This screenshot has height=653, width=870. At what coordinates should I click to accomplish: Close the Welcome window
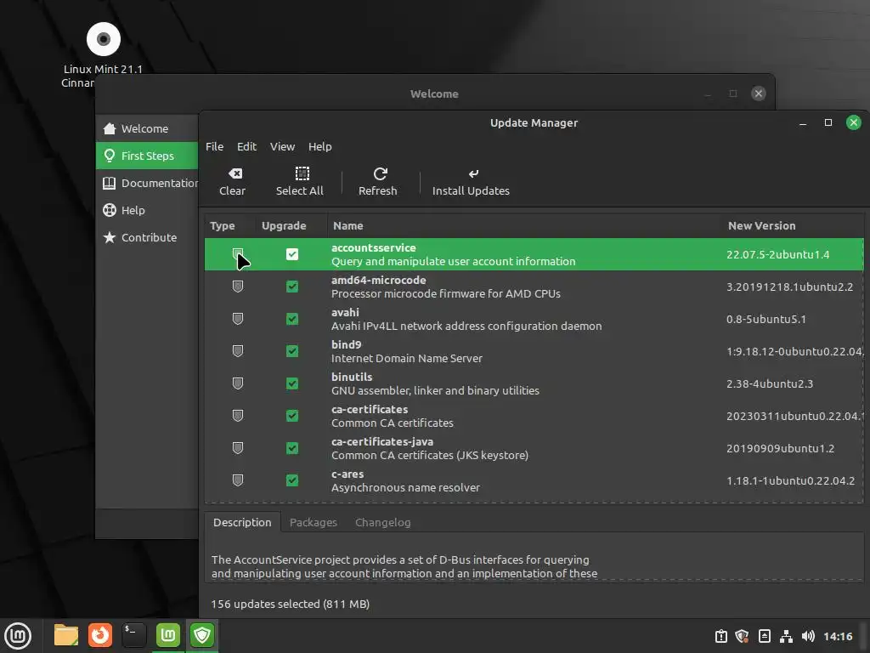(x=759, y=94)
